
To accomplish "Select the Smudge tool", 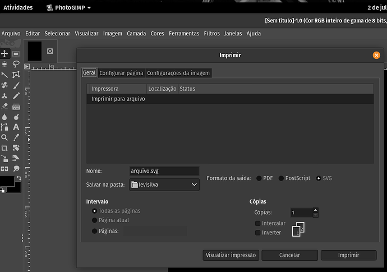I will tap(16, 169).
